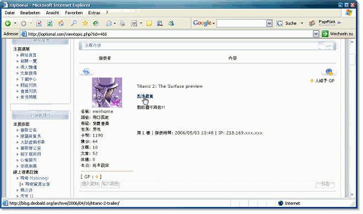
Task: Click the vertical scrollbar thumb
Action: 352,59
